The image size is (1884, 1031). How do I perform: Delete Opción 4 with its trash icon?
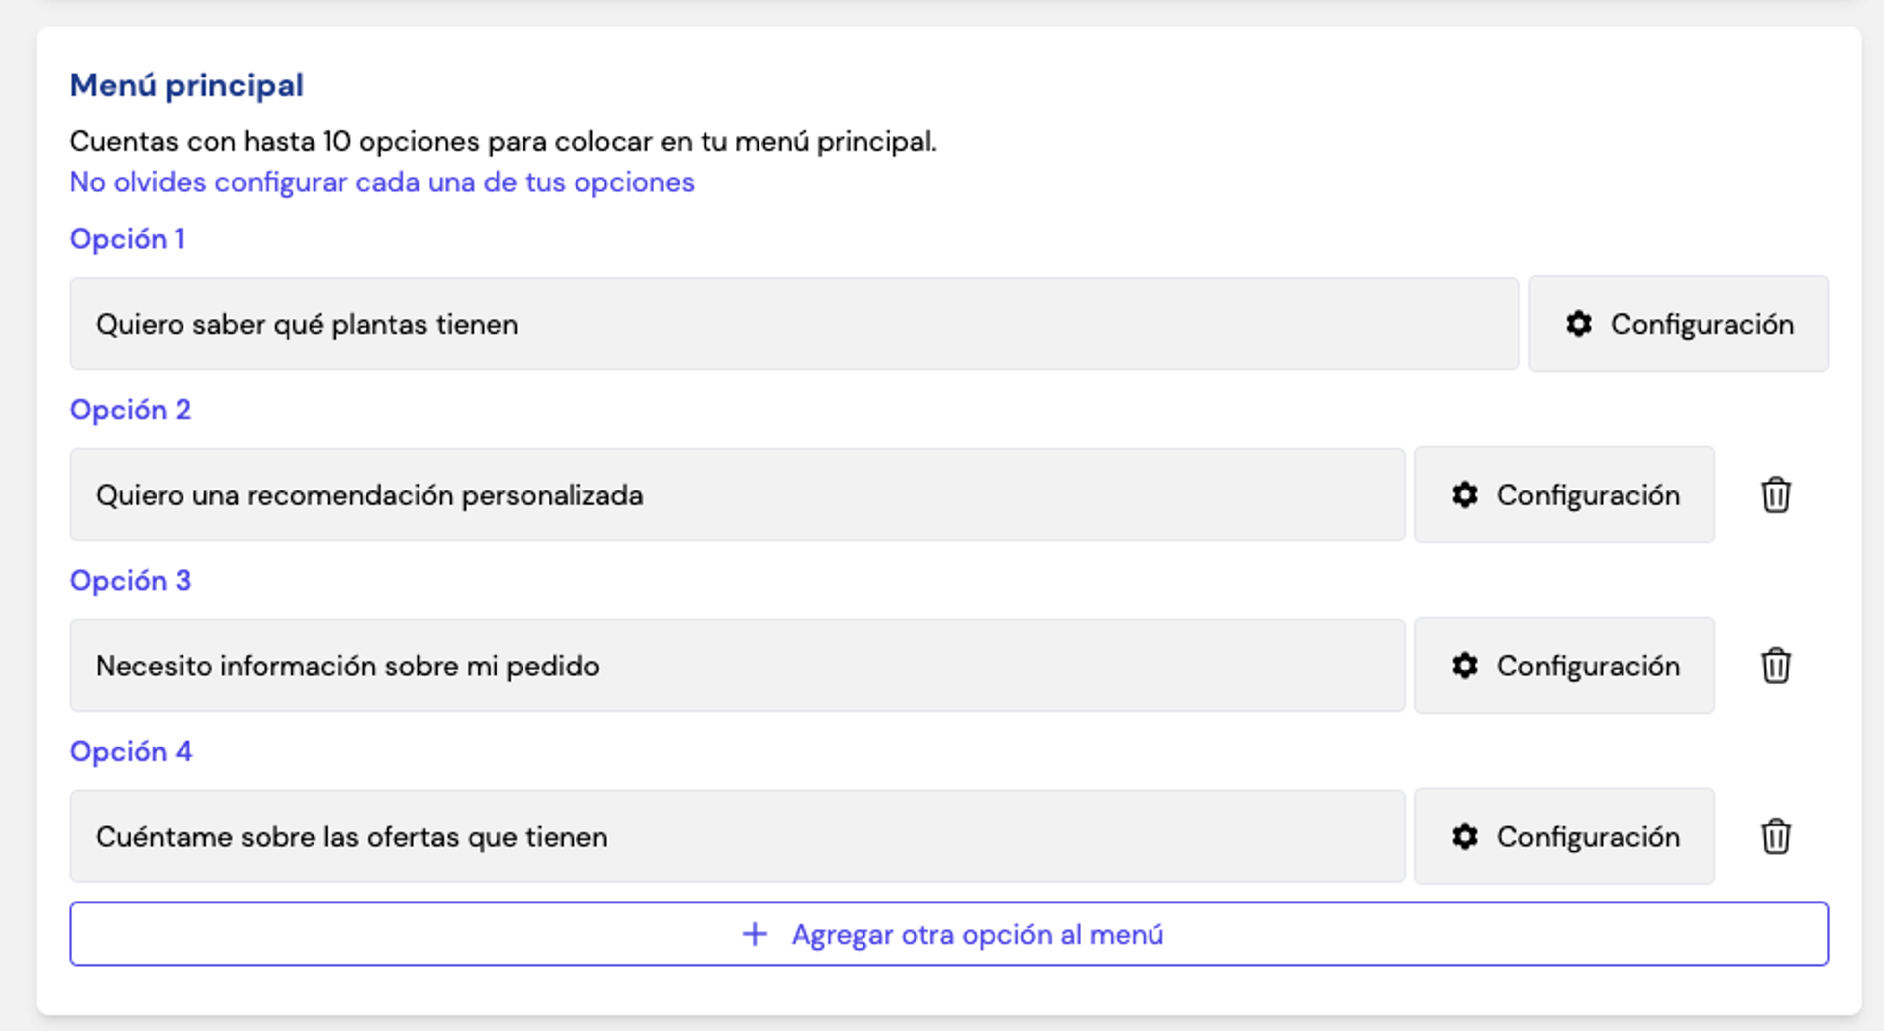click(x=1775, y=836)
